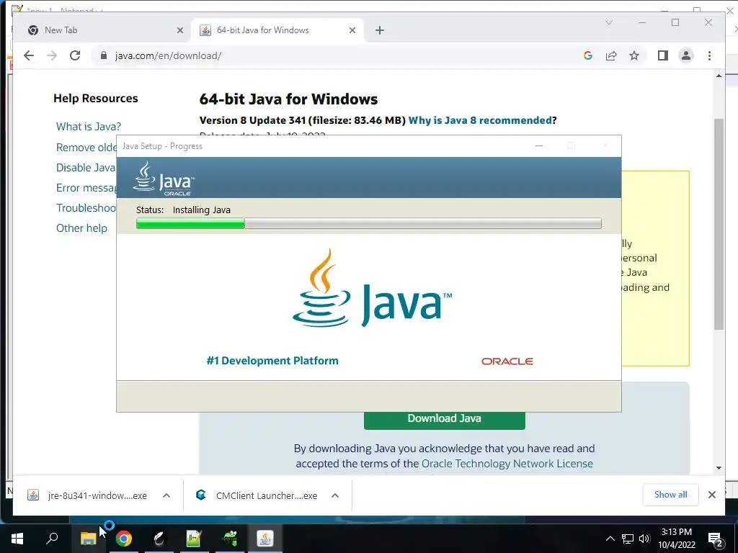This screenshot has height=553, width=738.
Task: Click the scrollbar up arrow
Action: pyautogui.click(x=719, y=76)
